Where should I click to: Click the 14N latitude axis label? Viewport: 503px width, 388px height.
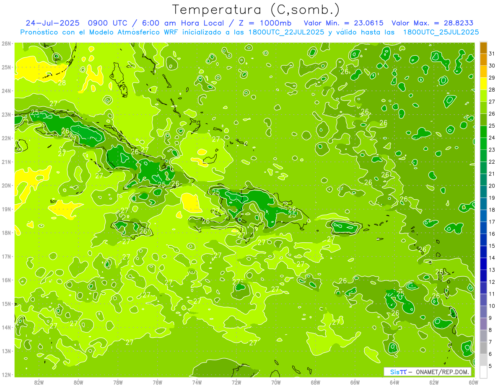click(6, 327)
